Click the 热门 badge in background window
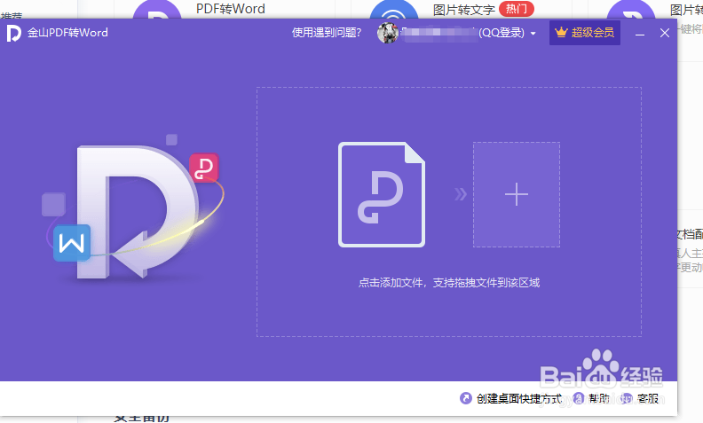Screen dimensions: 703x423 click(516, 9)
